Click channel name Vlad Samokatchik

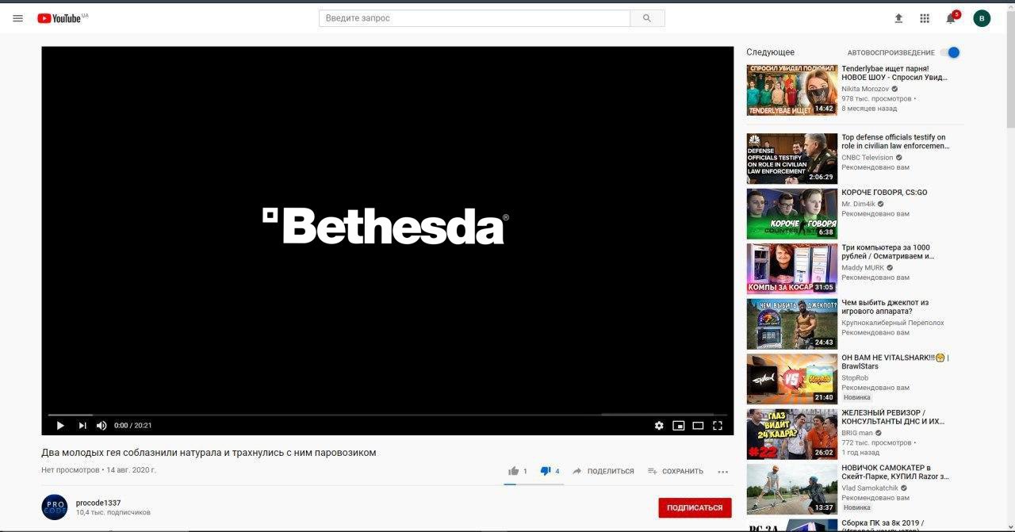point(868,488)
